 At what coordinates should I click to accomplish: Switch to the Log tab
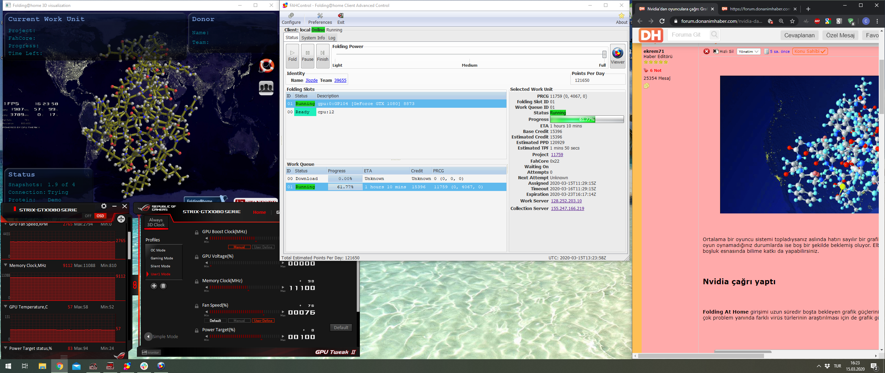click(332, 38)
